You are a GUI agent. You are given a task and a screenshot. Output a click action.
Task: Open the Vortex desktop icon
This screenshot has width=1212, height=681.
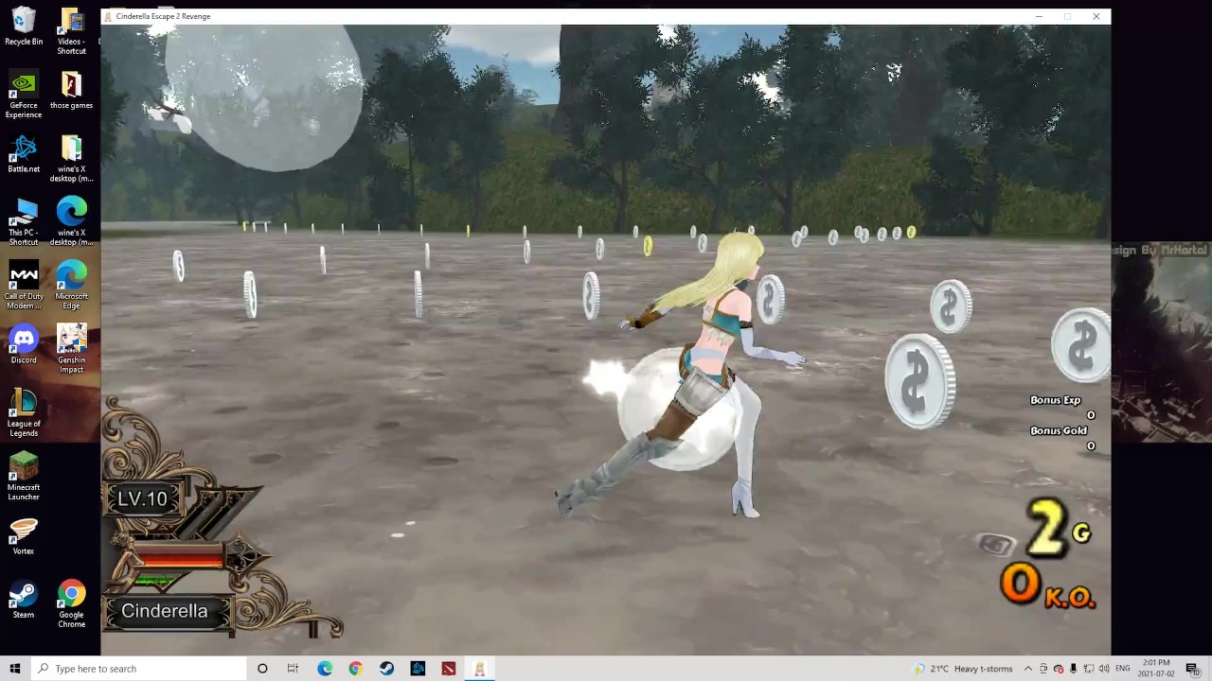point(24,536)
